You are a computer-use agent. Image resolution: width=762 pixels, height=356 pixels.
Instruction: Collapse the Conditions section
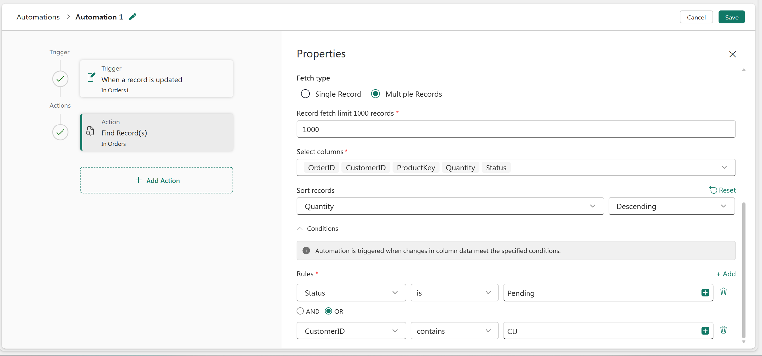click(x=300, y=229)
